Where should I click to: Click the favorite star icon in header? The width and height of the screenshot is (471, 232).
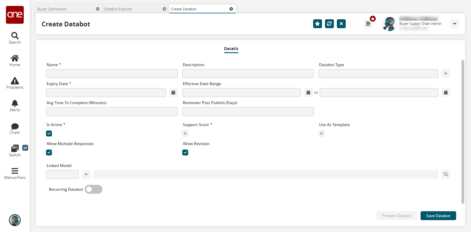pos(318,24)
